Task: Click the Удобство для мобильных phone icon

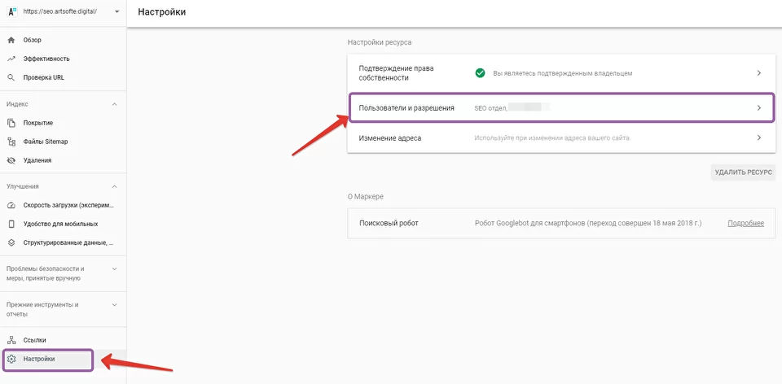Action: [x=12, y=224]
